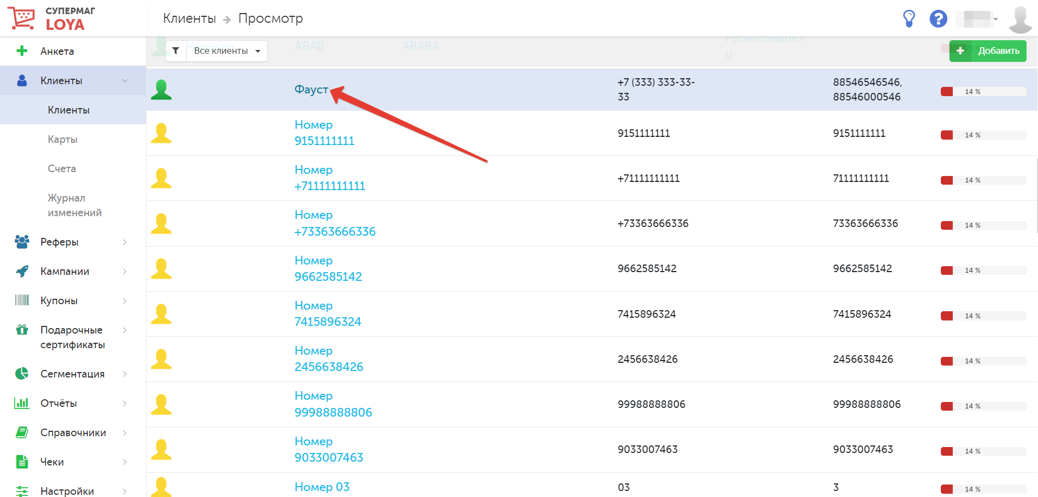Open the Карты submenu item
The width and height of the screenshot is (1038, 497).
(x=62, y=139)
